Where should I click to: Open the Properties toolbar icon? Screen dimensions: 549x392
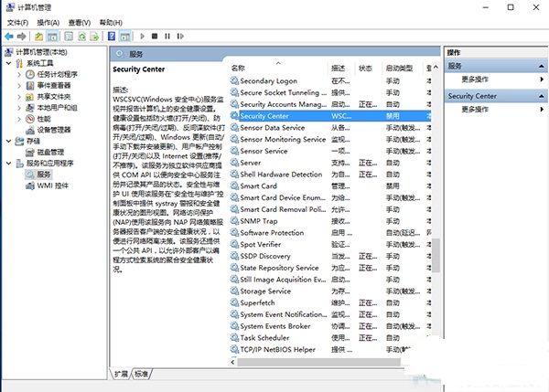pos(69,36)
